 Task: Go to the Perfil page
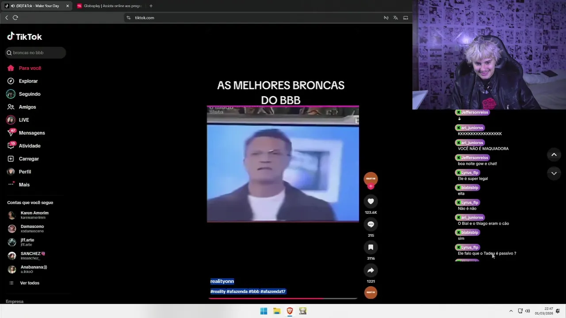[x=19, y=172]
